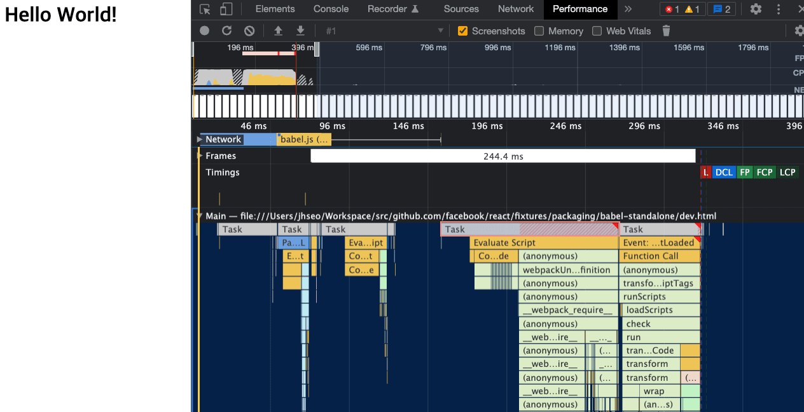Start recording with the record button
The width and height of the screenshot is (804, 412).
[x=204, y=31]
